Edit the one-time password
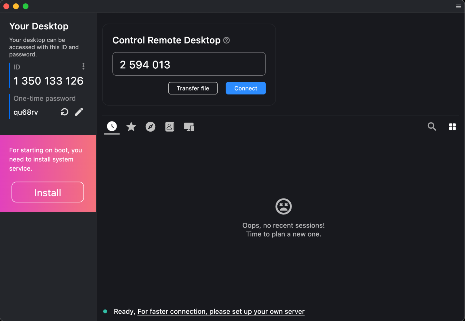 point(79,112)
